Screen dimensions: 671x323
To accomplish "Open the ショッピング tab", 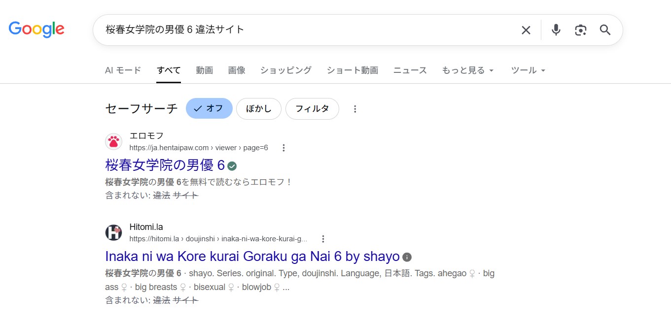I will [x=286, y=70].
